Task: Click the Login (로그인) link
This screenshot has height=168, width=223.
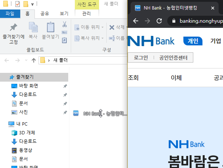Action: click(141, 57)
